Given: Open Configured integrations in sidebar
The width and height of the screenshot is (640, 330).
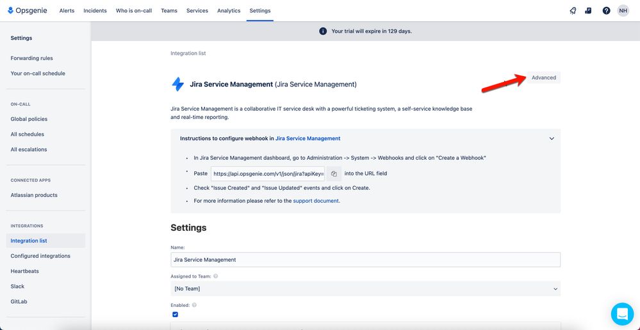Looking at the screenshot, I should pos(40,256).
